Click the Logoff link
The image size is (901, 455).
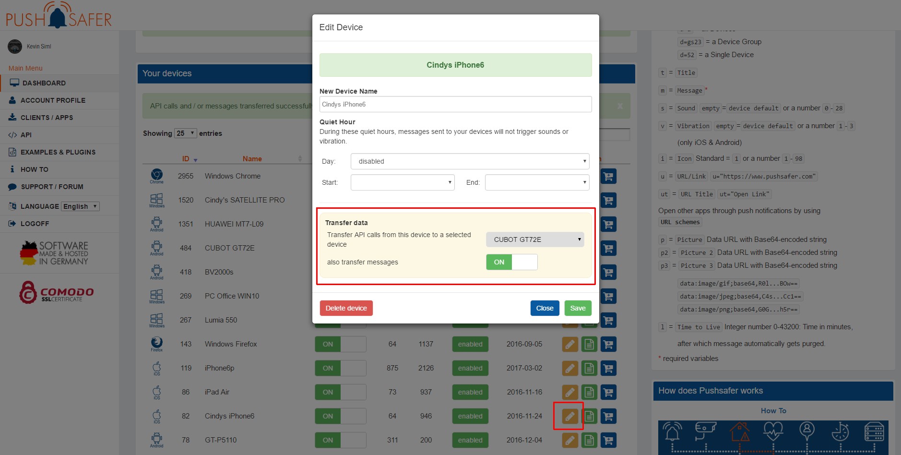[x=59, y=224]
